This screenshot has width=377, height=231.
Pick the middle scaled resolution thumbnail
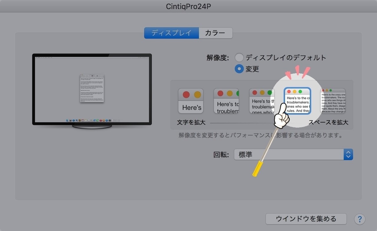tap(262, 101)
